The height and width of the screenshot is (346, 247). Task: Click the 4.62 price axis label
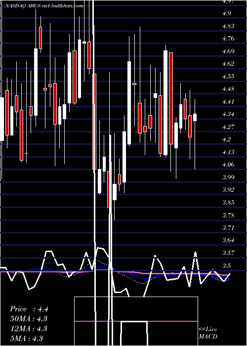[228, 64]
